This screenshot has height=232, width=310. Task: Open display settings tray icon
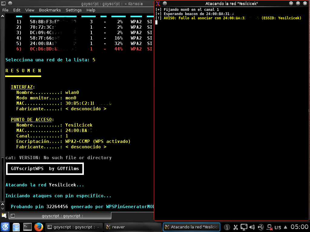coord(244,227)
